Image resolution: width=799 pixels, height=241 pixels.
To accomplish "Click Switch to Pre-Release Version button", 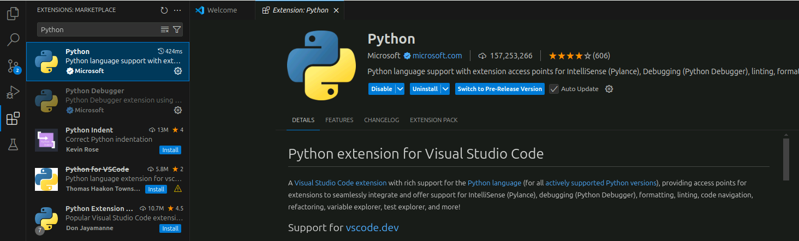I will click(499, 89).
